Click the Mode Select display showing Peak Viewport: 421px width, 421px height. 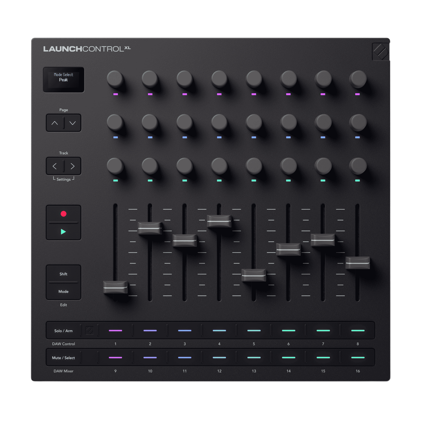[63, 80]
